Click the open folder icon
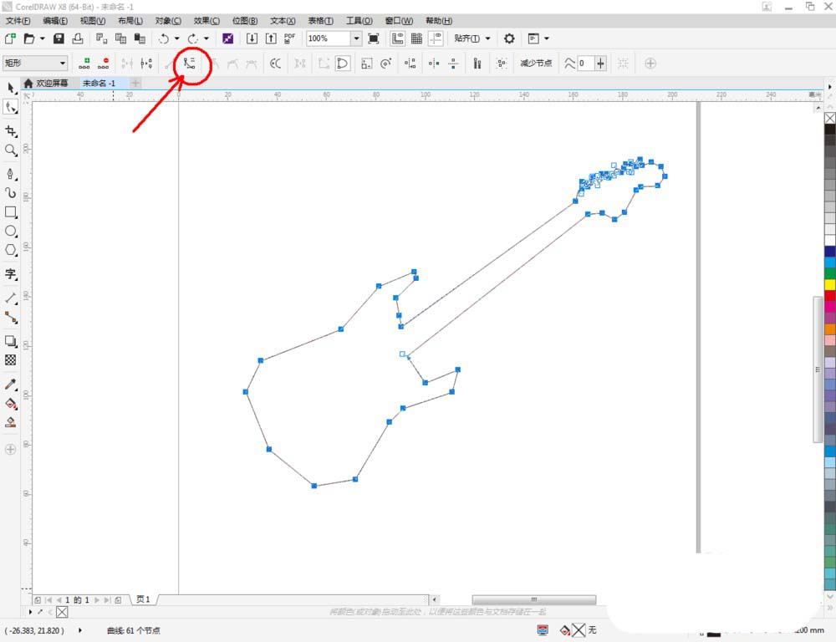The image size is (836, 642). click(x=29, y=38)
